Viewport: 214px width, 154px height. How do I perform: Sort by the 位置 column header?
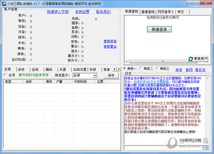(x=101, y=81)
